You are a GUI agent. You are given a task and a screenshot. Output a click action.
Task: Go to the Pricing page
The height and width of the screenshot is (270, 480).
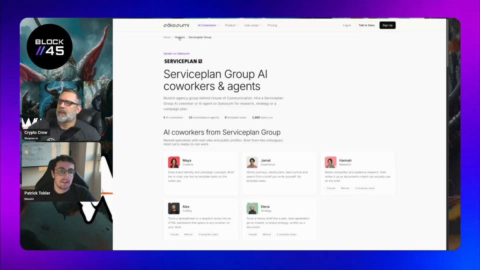tap(272, 25)
